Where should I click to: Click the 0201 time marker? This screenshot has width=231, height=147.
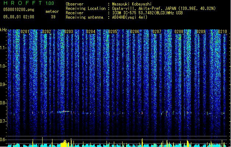pyautogui.click(x=25, y=32)
